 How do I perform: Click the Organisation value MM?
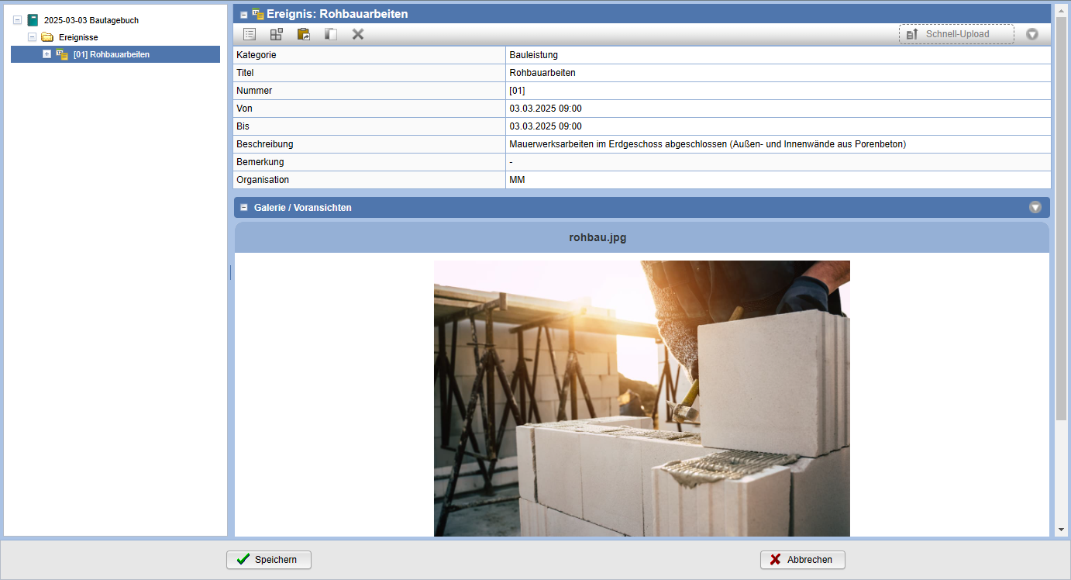pyautogui.click(x=517, y=180)
